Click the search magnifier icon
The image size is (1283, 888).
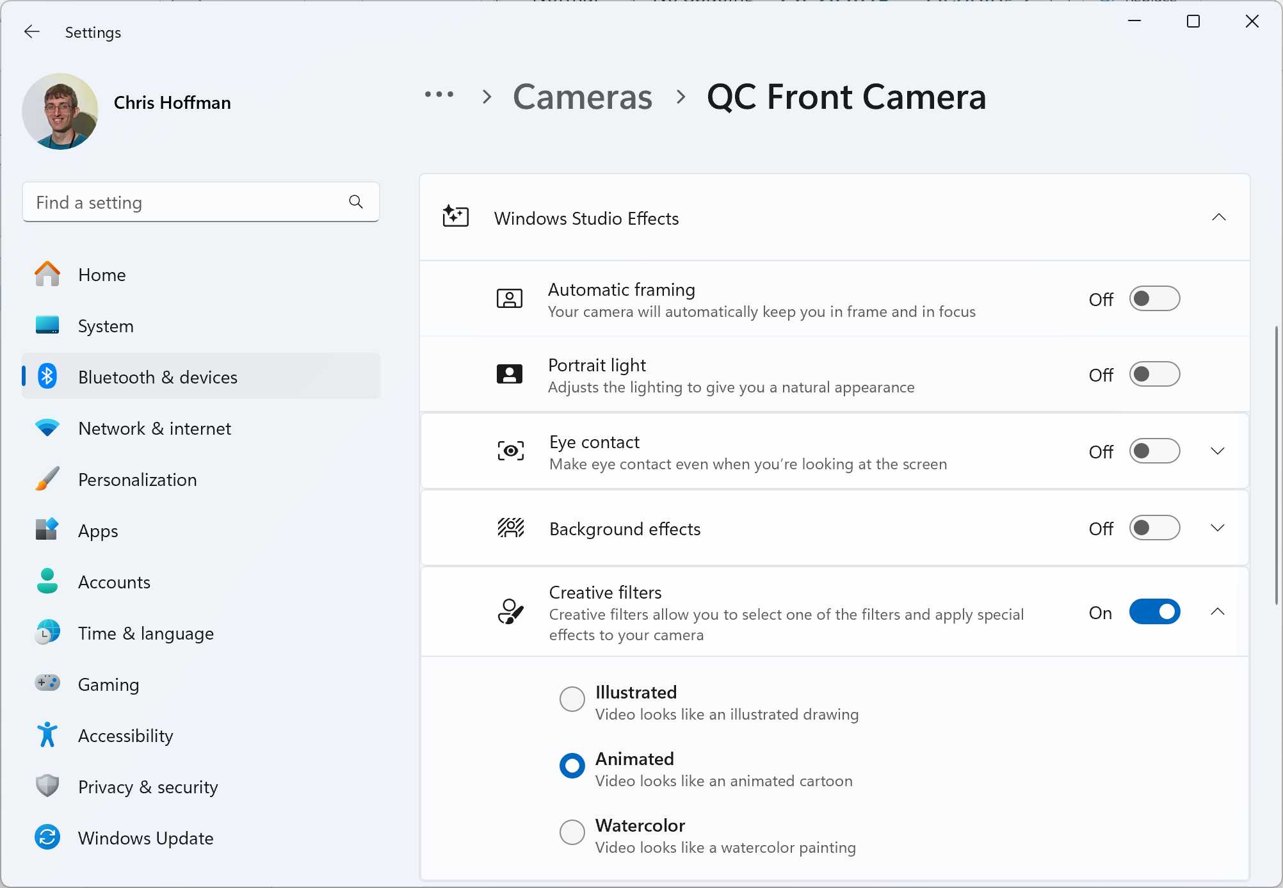pos(356,202)
